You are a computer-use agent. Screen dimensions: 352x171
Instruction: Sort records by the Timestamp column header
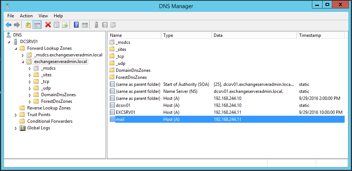coord(321,35)
